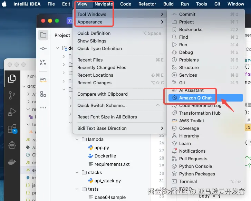The width and height of the screenshot is (251, 201).
Task: Click the Git branch icon in submenu
Action: click(174, 83)
